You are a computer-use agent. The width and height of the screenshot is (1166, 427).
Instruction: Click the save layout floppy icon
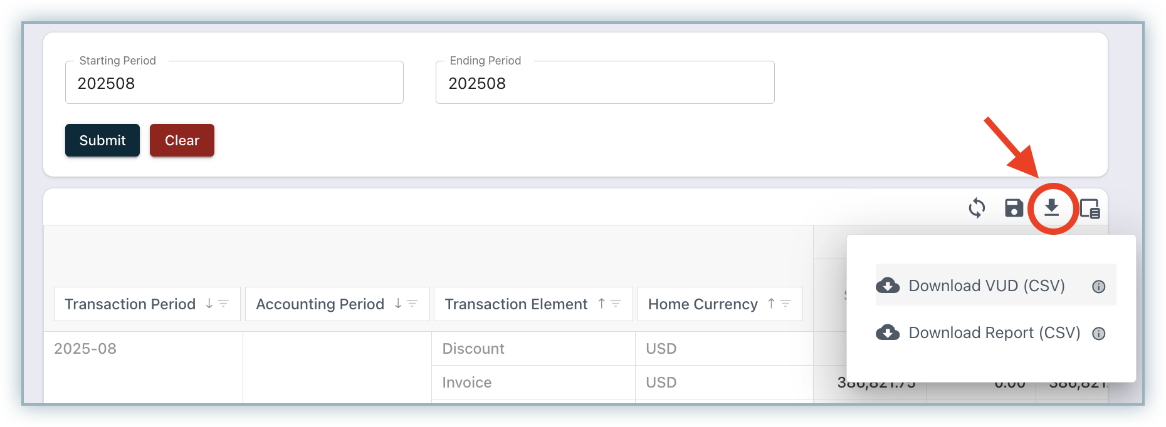(1014, 208)
